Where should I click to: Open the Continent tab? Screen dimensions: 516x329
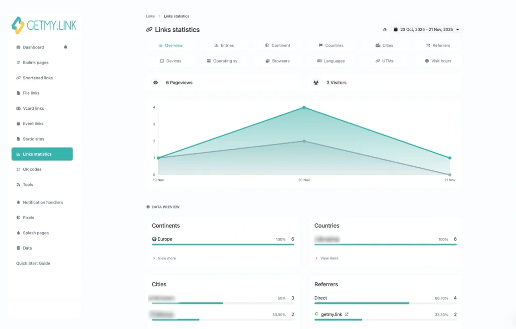tap(278, 45)
